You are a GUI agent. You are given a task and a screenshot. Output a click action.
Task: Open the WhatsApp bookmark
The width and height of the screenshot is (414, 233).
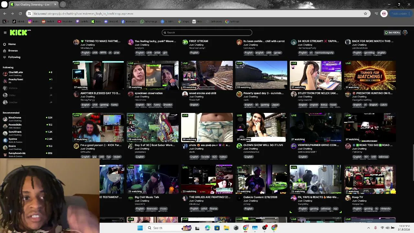click(x=148, y=22)
